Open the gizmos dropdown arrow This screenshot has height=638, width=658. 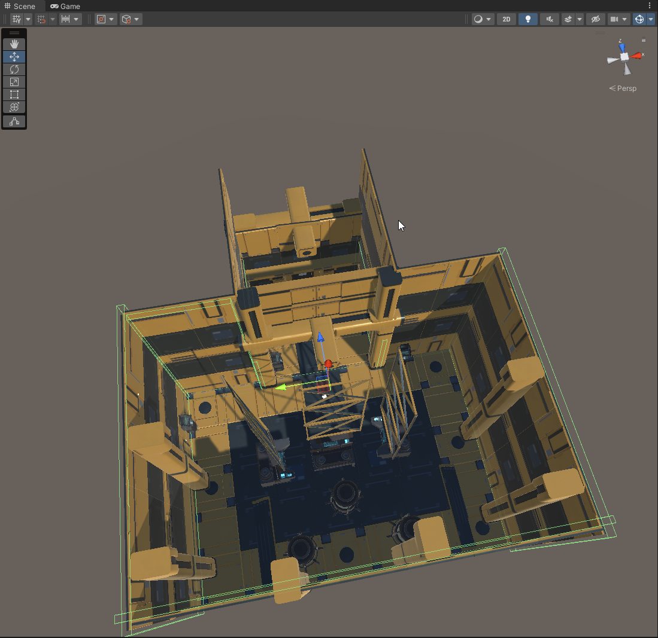pos(651,19)
